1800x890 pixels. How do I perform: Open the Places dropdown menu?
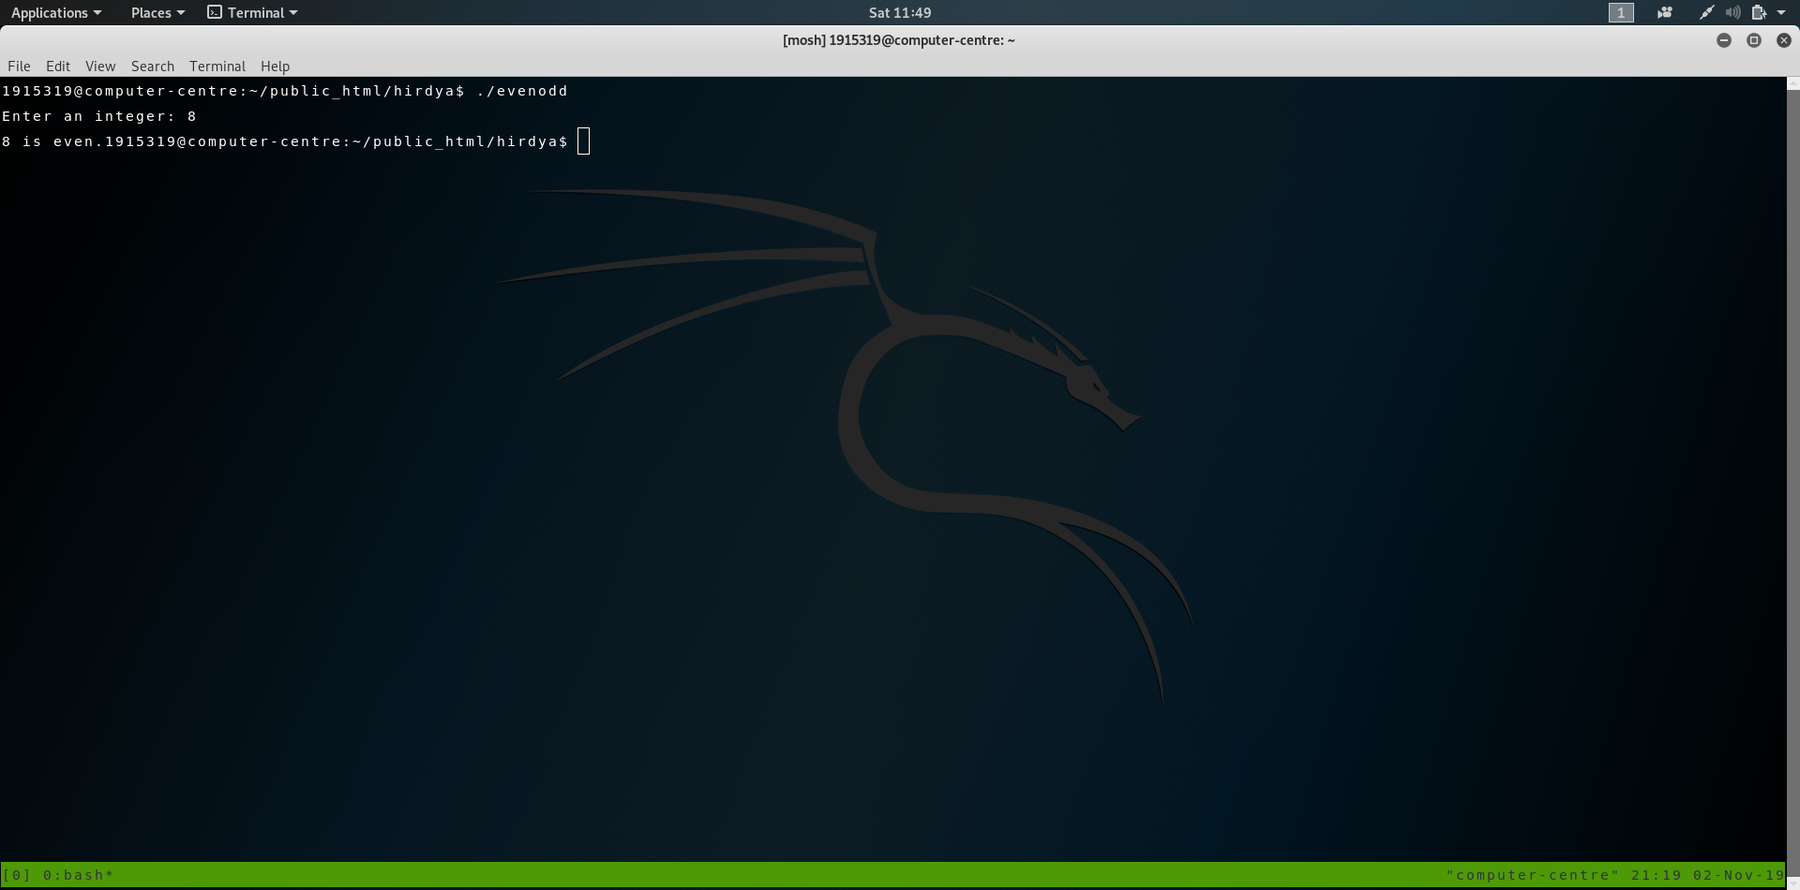coord(157,12)
